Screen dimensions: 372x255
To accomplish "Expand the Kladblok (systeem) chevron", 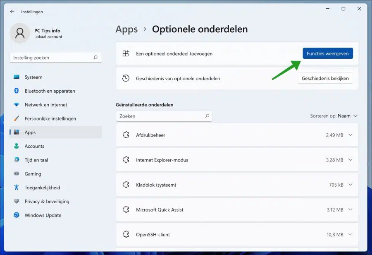I will pyautogui.click(x=350, y=185).
